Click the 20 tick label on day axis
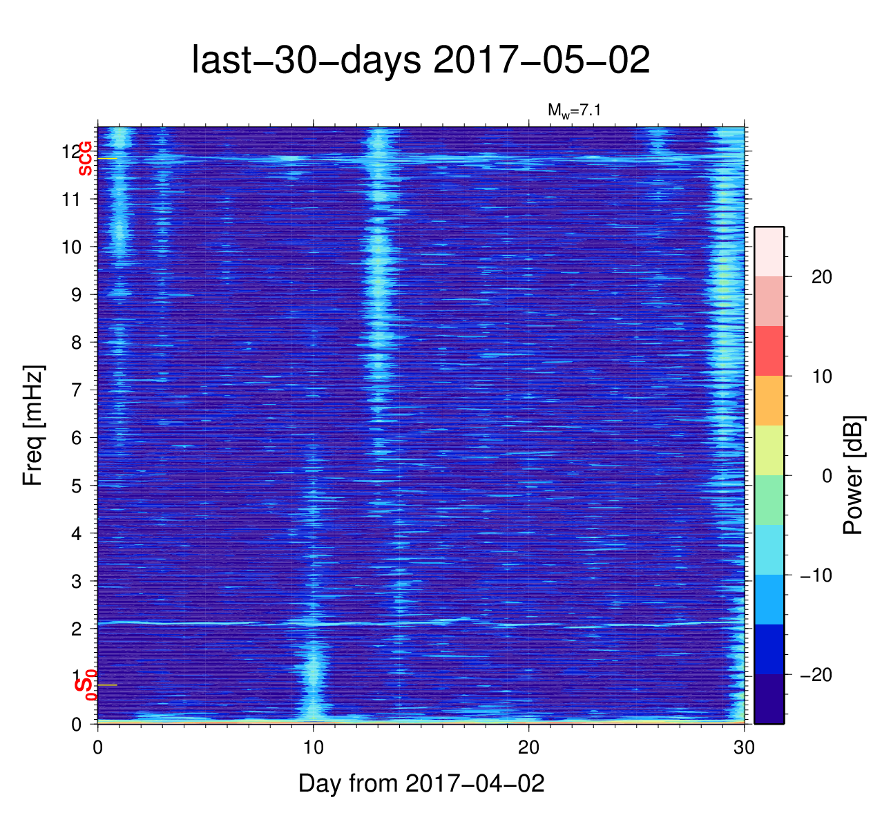The height and width of the screenshot is (822, 891). coord(528,747)
